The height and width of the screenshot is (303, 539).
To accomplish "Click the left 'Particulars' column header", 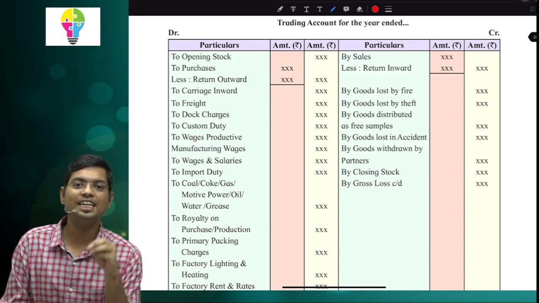I will tap(219, 45).
